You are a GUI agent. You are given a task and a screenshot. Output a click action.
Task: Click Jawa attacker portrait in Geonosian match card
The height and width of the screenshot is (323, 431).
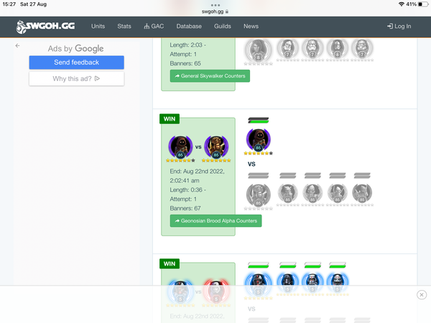[x=180, y=146]
